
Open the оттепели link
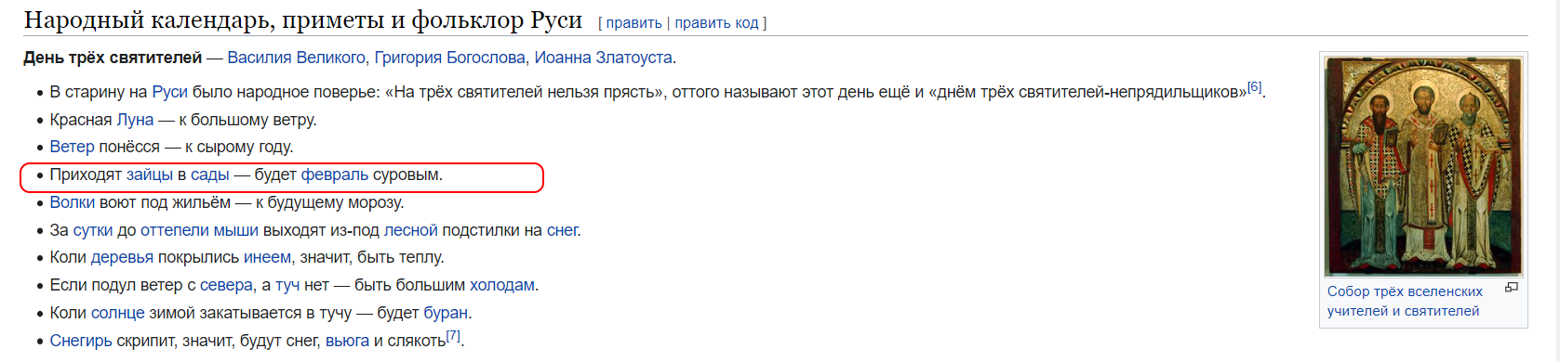pos(175,230)
